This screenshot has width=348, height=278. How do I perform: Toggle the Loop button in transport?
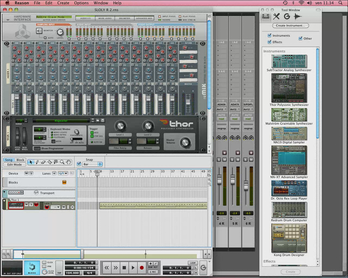click(x=193, y=263)
